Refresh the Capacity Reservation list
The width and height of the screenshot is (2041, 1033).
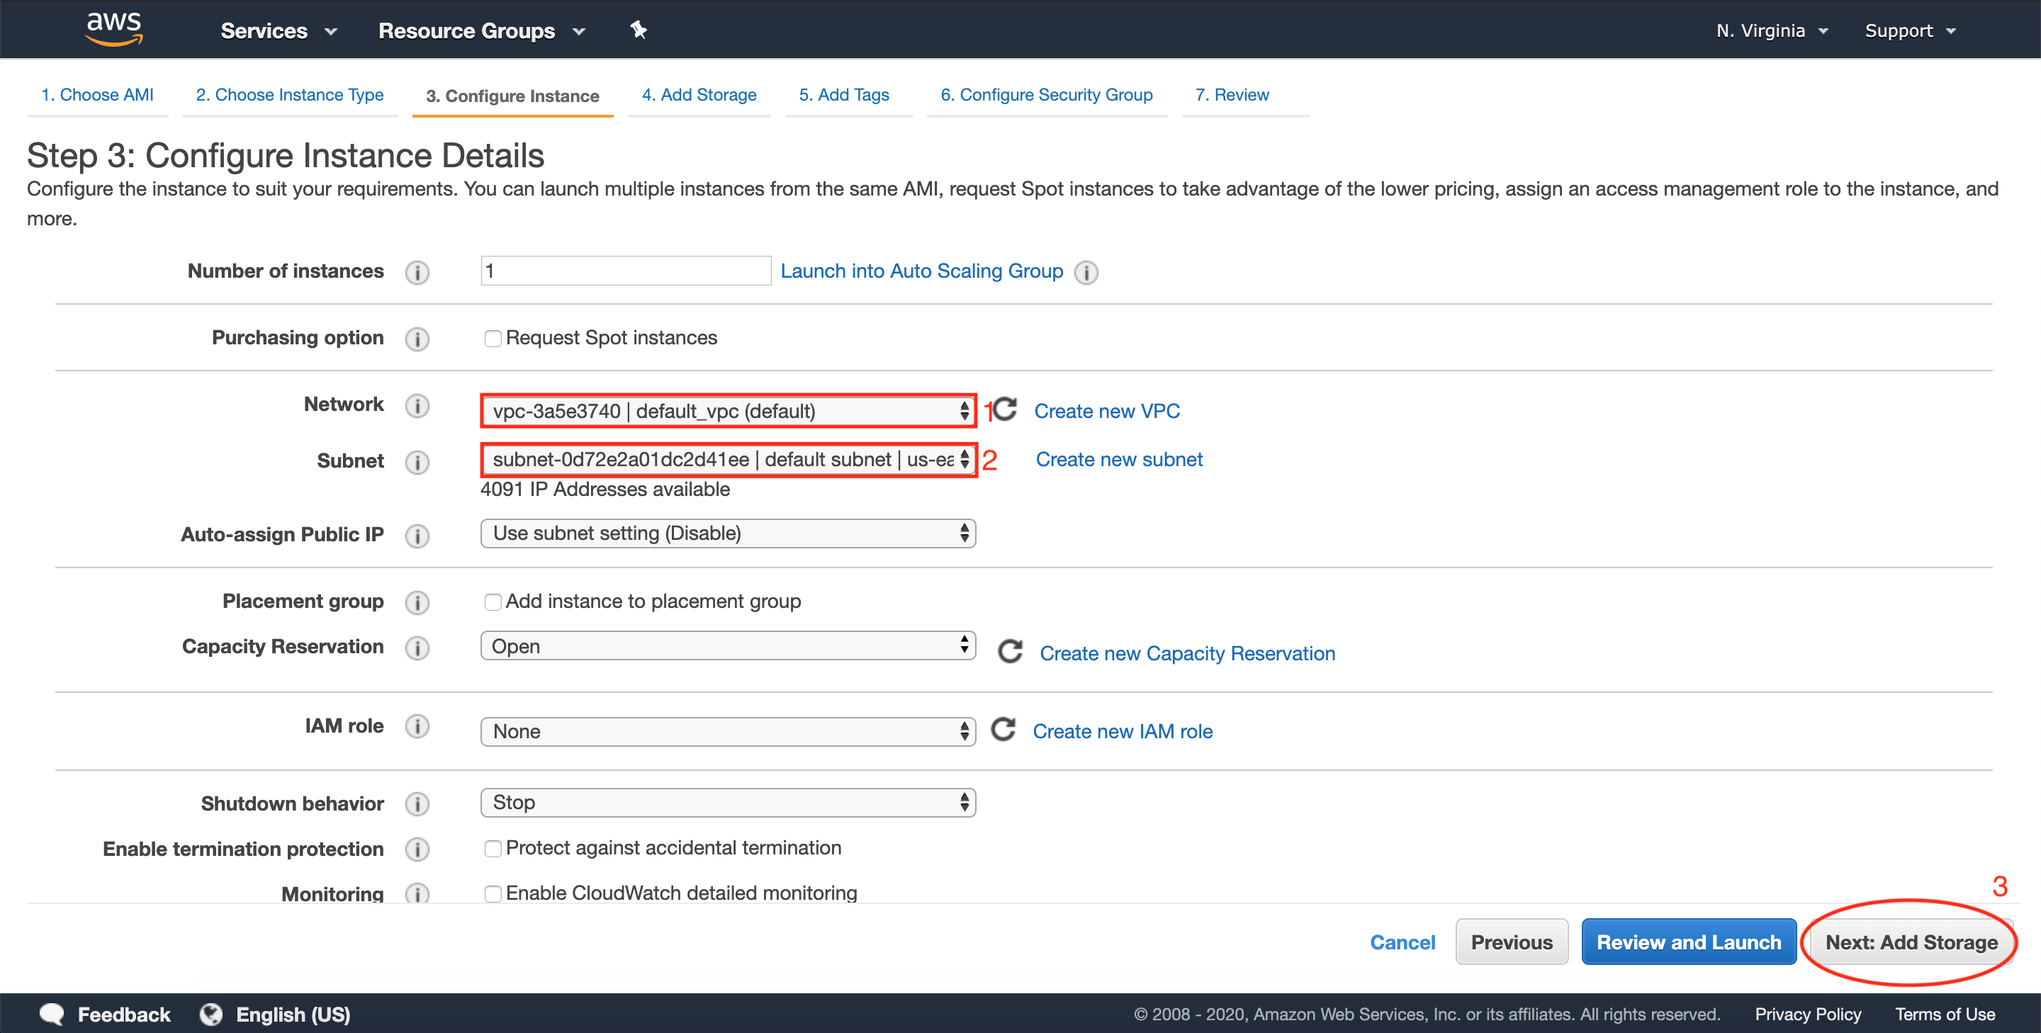coord(1010,652)
